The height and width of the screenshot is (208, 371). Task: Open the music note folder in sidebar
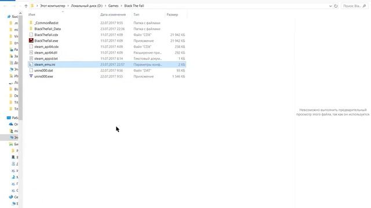click(x=13, y=177)
